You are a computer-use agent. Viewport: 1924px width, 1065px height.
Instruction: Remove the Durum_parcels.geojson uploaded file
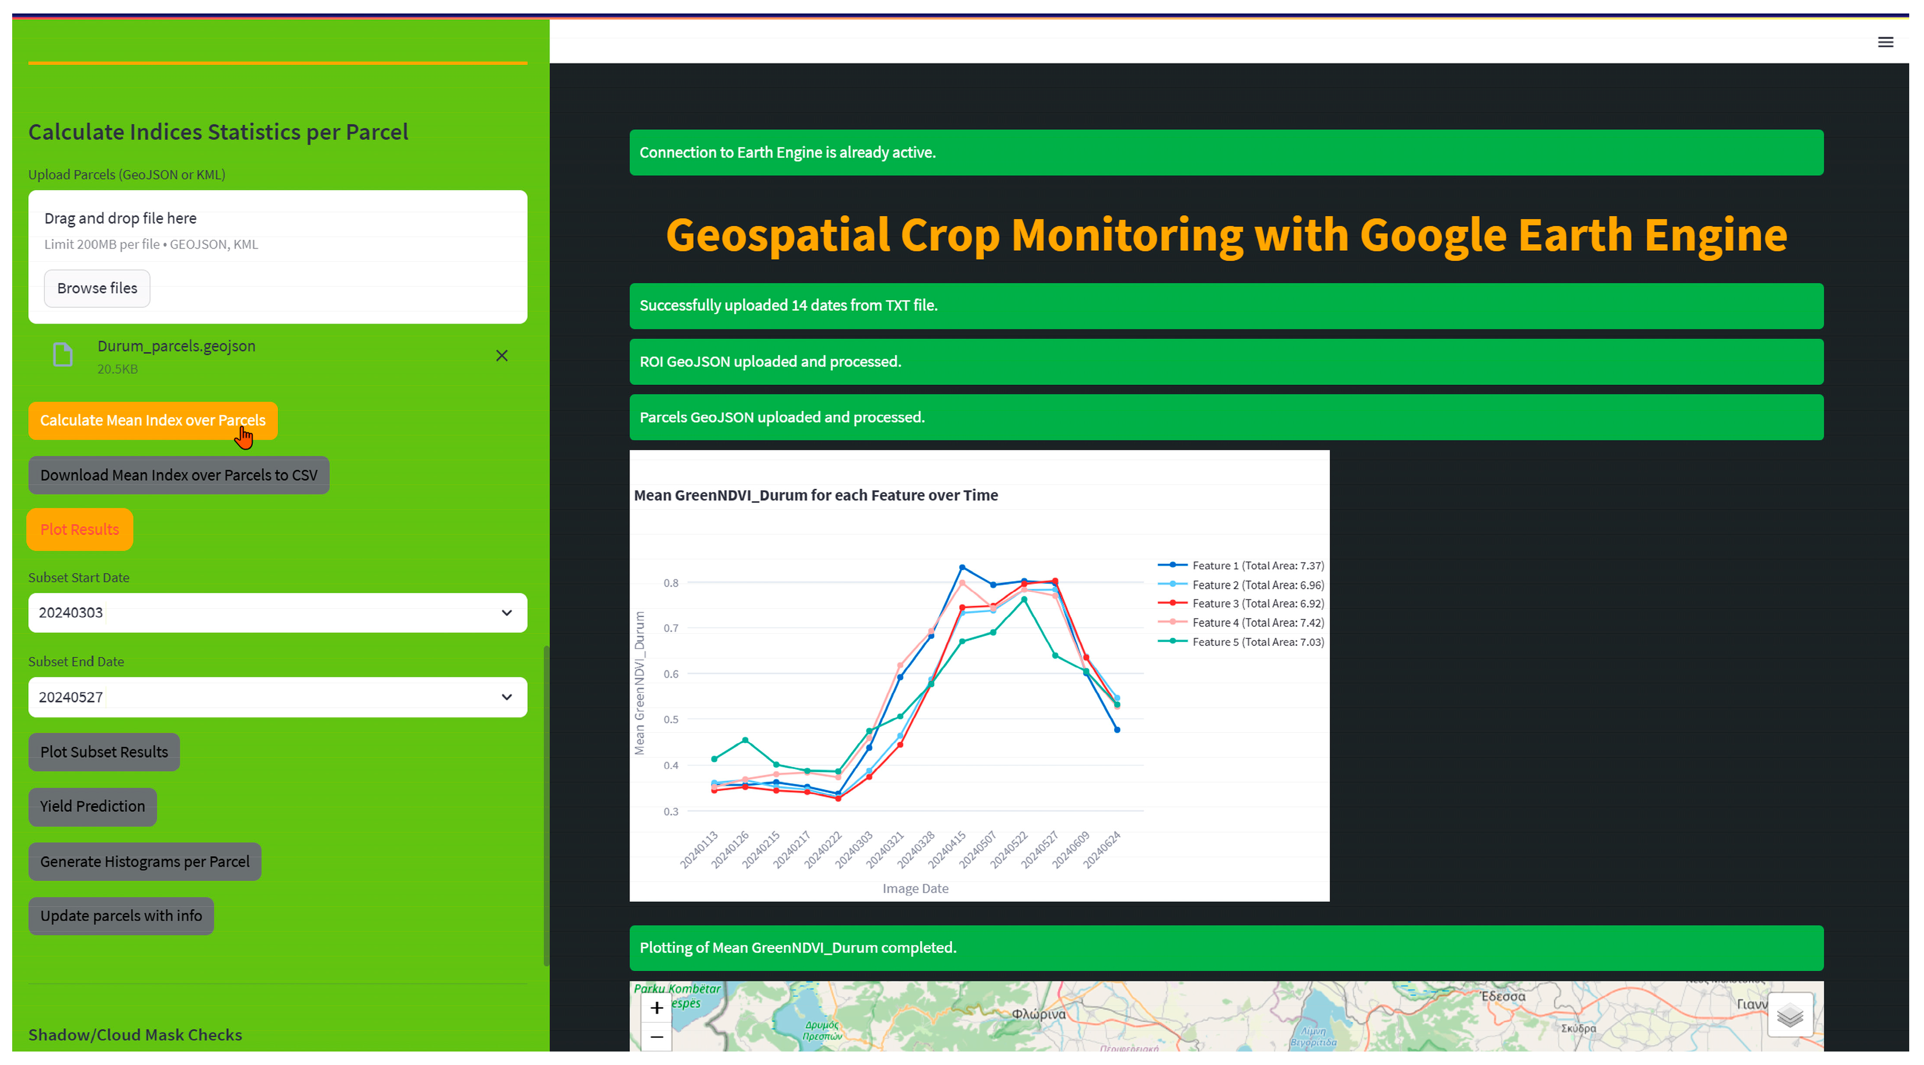502,355
